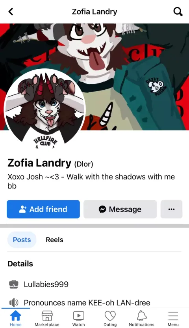This screenshot has height=328, width=189.
Task: Open search with magnifying glass icon
Action: (x=178, y=12)
